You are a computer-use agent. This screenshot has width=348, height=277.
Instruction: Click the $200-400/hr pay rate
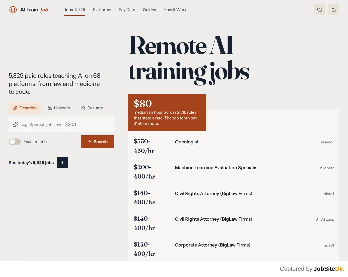(x=144, y=172)
